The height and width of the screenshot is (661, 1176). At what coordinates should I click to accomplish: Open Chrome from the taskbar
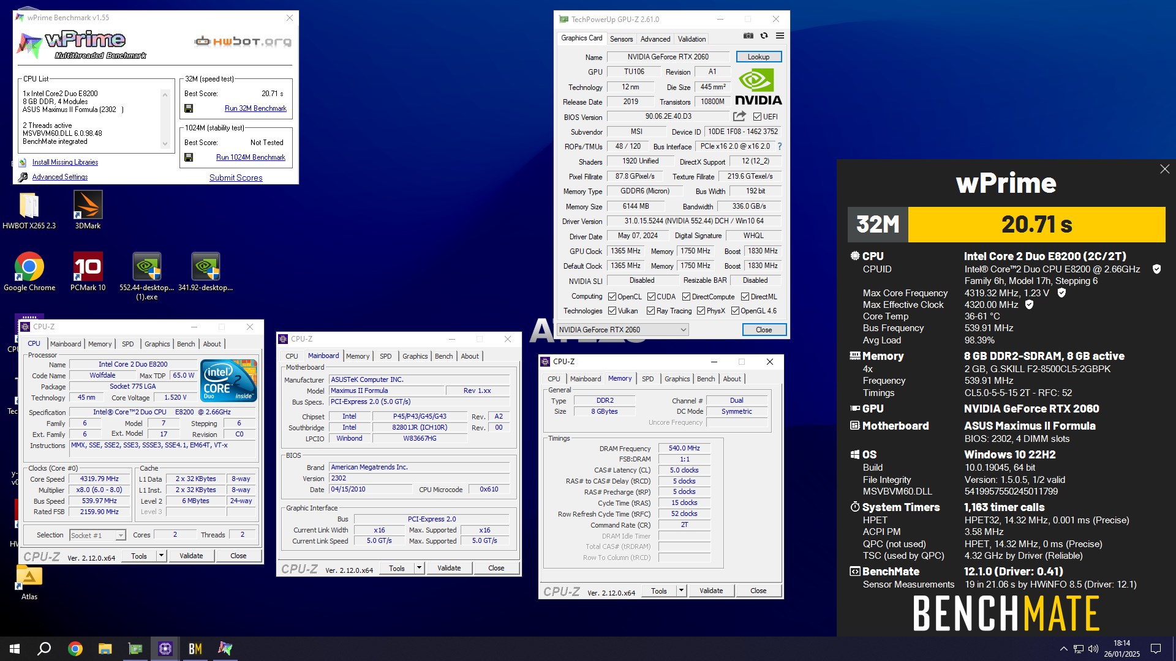75,649
